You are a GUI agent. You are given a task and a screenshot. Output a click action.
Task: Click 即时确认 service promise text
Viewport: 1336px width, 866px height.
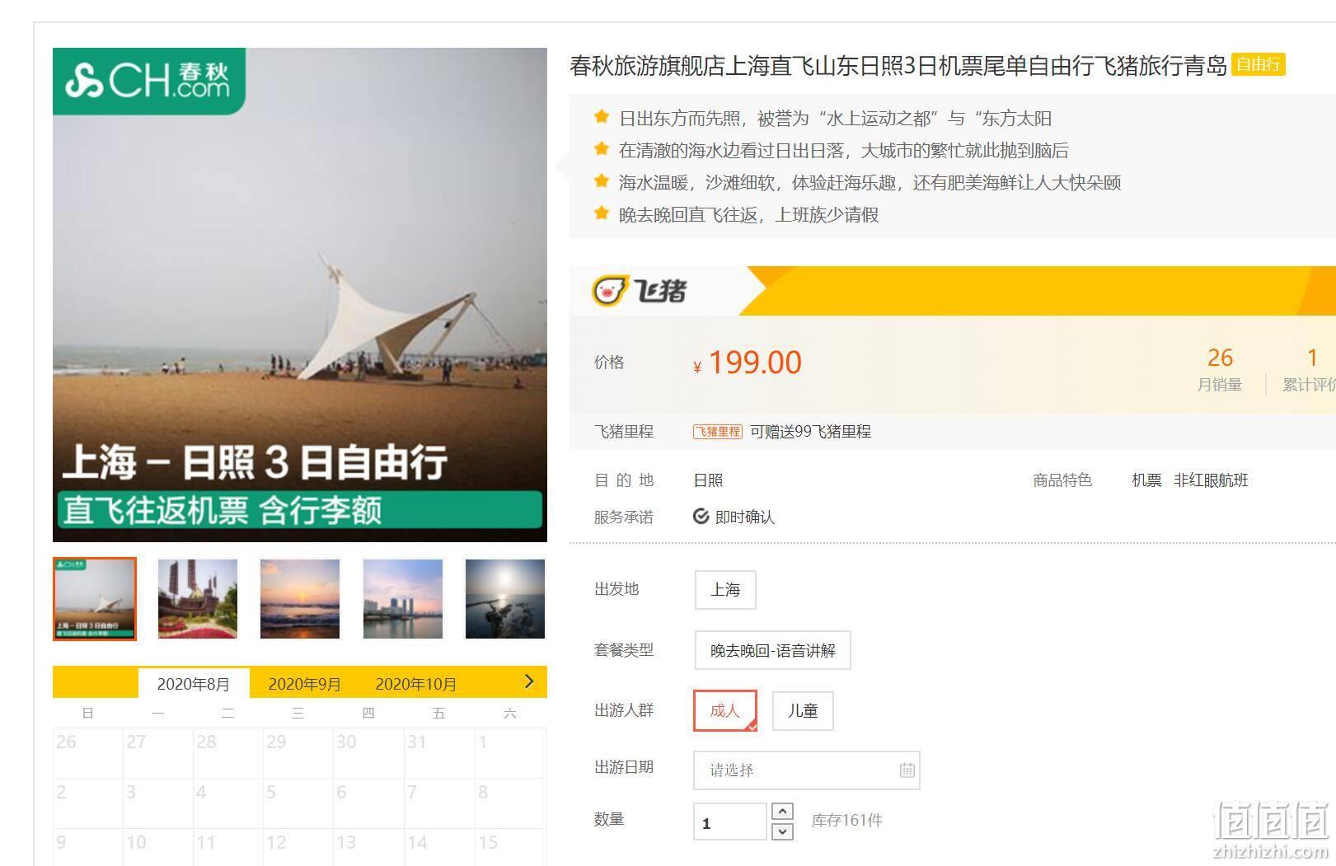pyautogui.click(x=745, y=517)
